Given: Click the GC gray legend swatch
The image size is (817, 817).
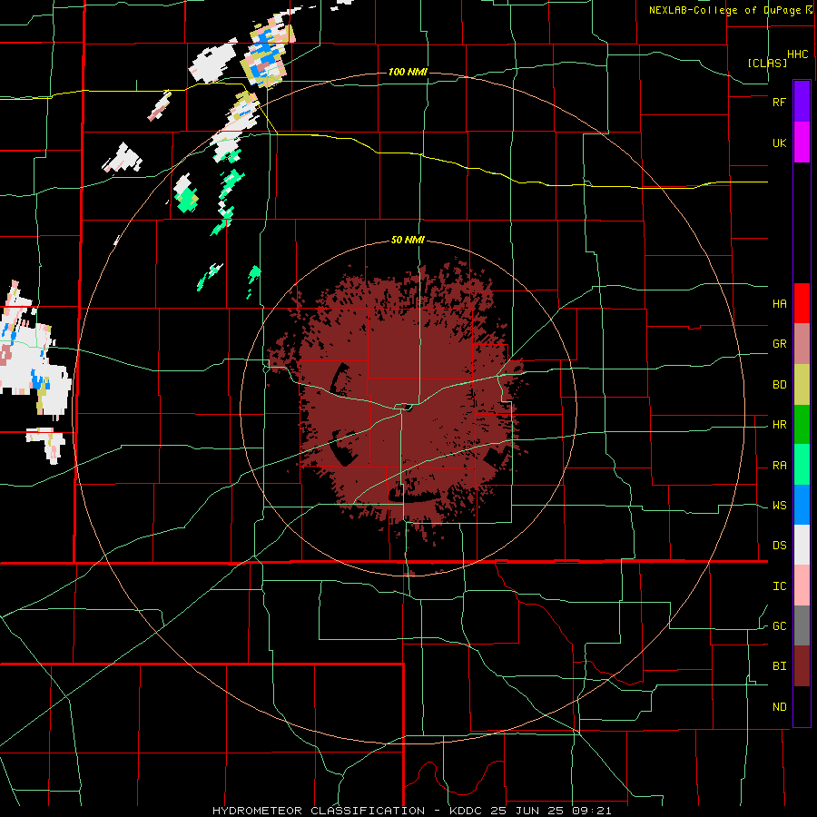Looking at the screenshot, I should click(802, 625).
